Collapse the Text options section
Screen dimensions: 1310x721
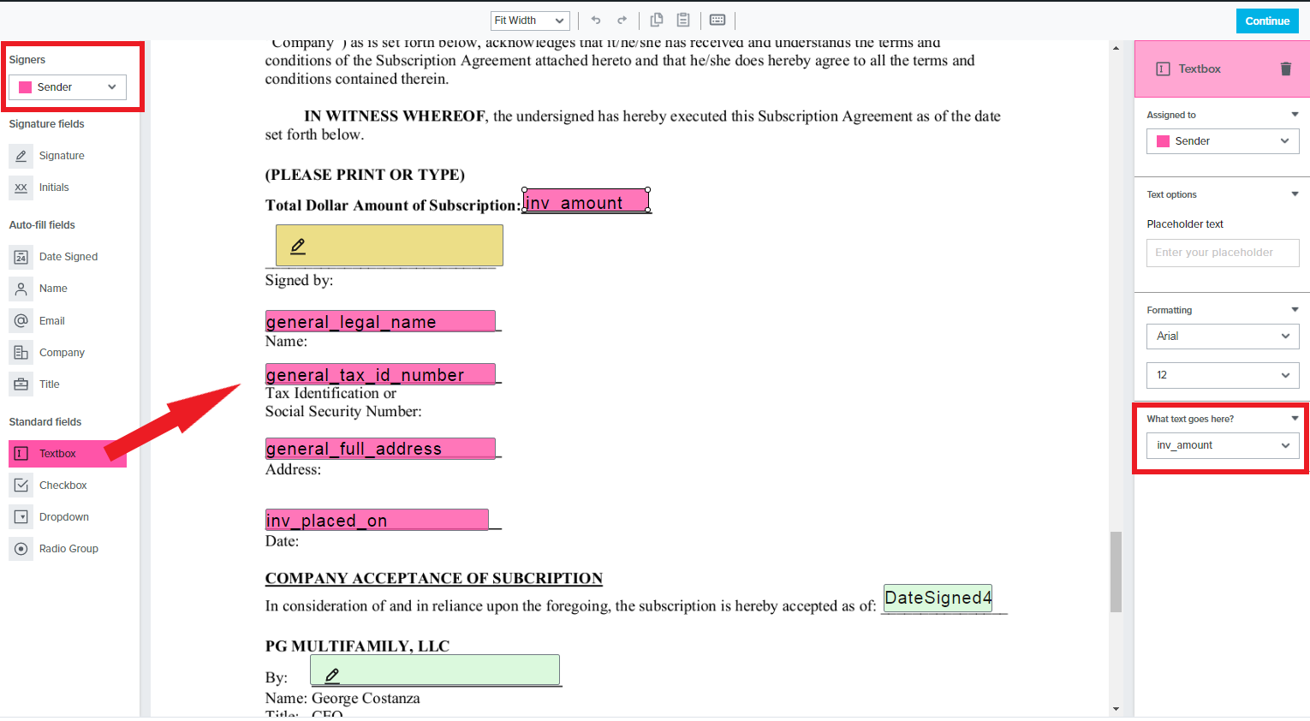(1295, 194)
